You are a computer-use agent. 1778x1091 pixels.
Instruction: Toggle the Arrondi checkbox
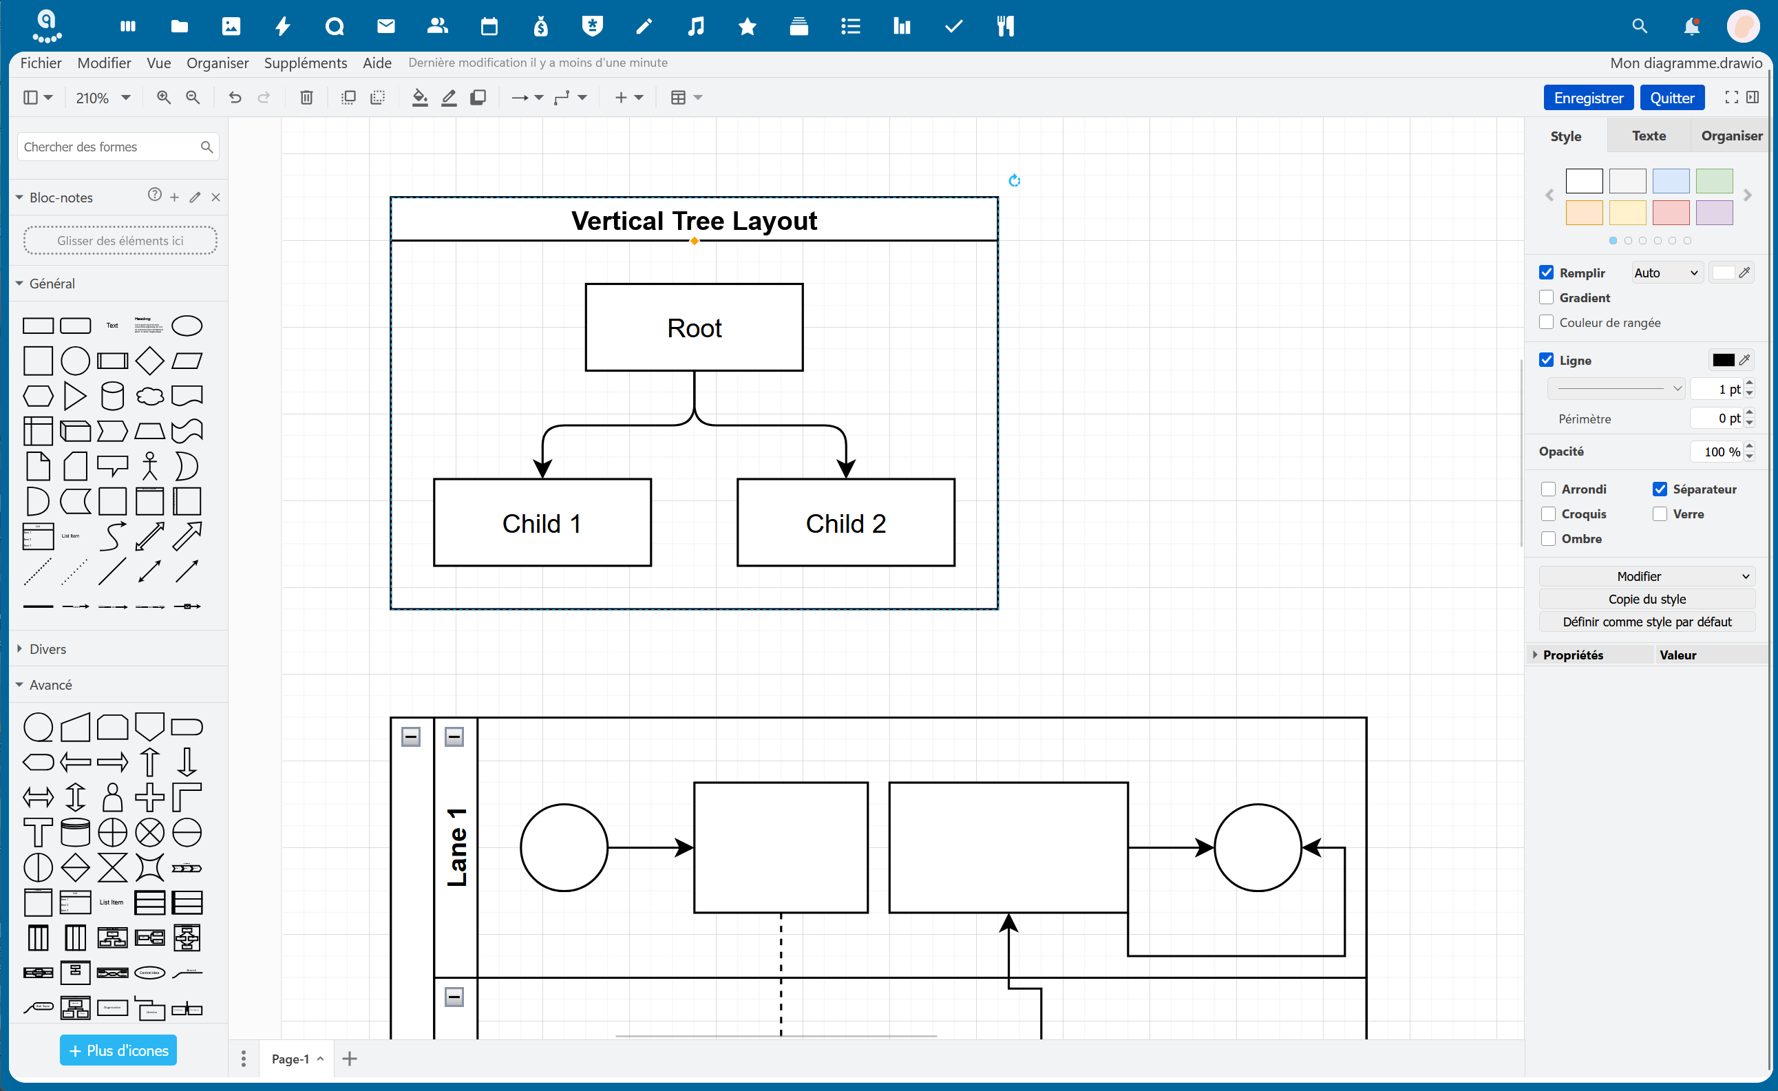(1548, 489)
